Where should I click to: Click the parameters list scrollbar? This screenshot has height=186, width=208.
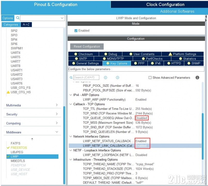click(203, 136)
